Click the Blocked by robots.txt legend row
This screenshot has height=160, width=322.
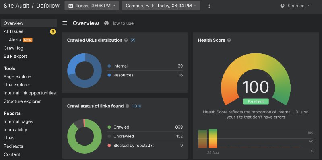145,146
